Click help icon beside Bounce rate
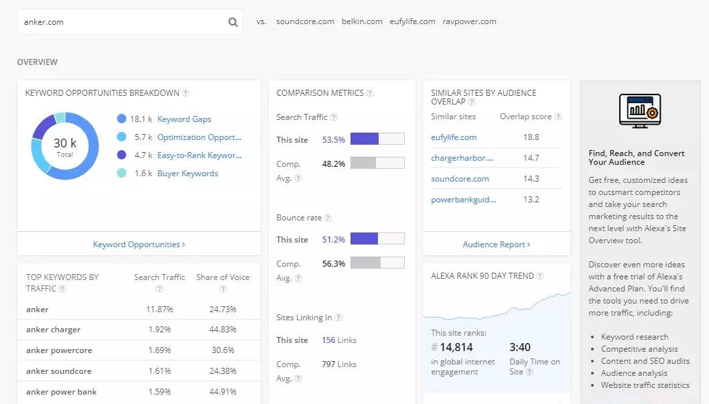709x404 pixels. click(x=328, y=218)
